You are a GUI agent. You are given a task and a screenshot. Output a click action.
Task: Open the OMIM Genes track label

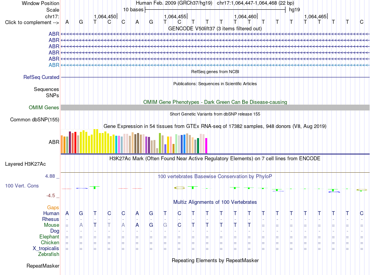point(44,107)
